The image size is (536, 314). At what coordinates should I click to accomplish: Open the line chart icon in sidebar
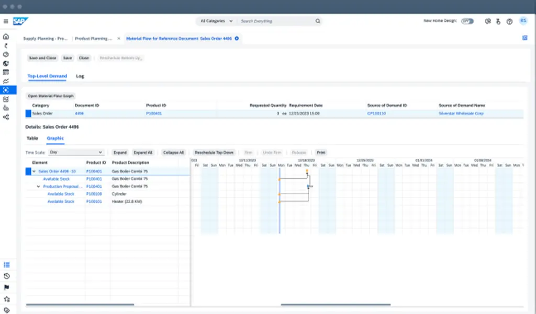coord(6,81)
